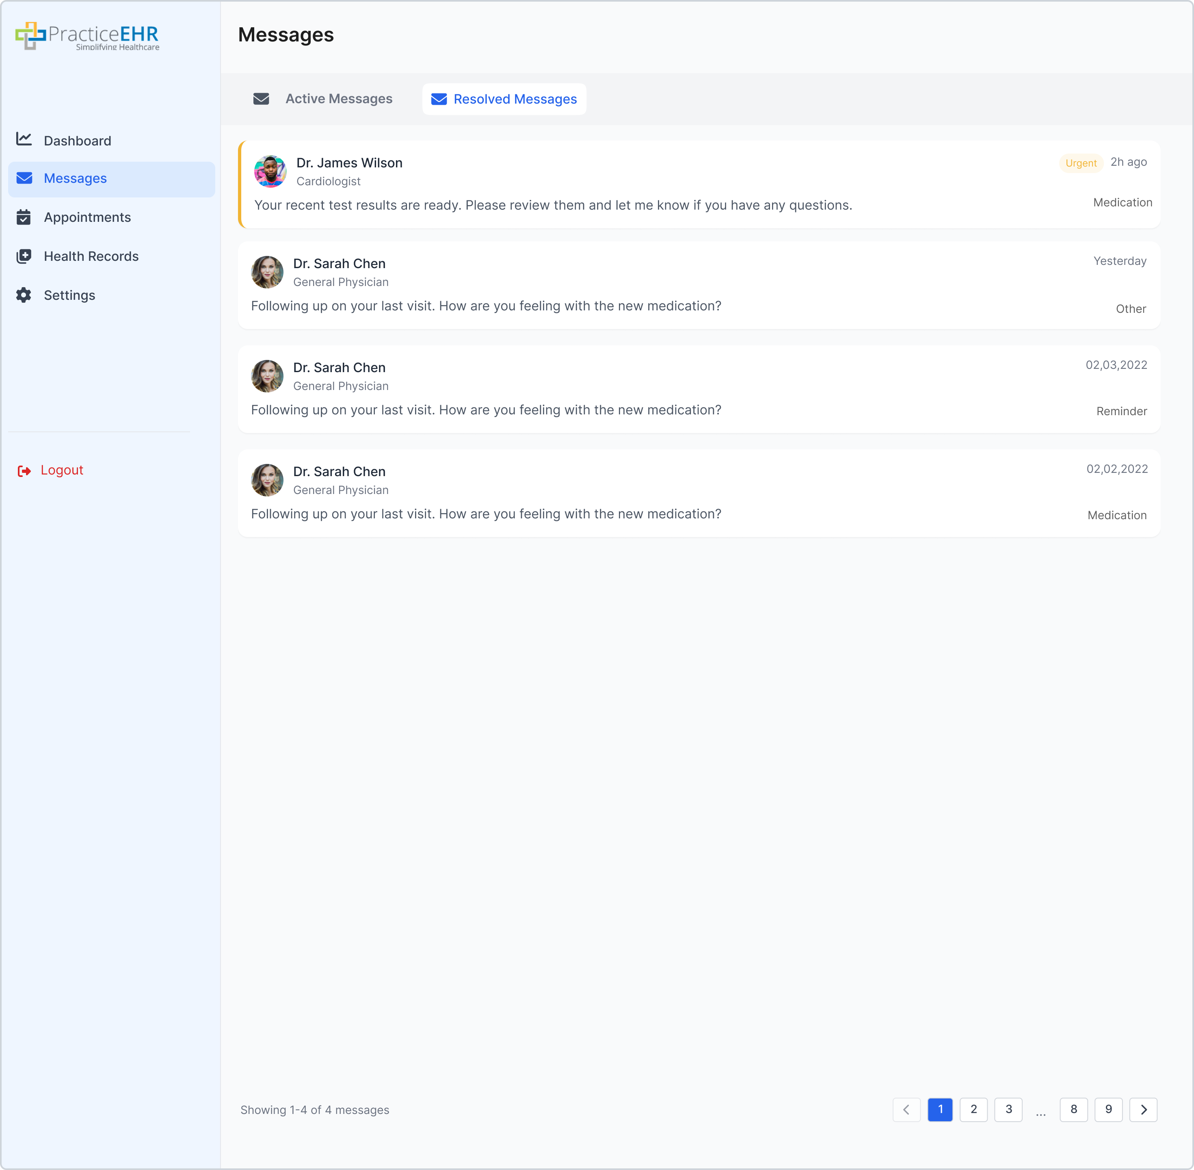Open page 2 of messages
Image resolution: width=1194 pixels, height=1170 pixels.
pos(973,1109)
